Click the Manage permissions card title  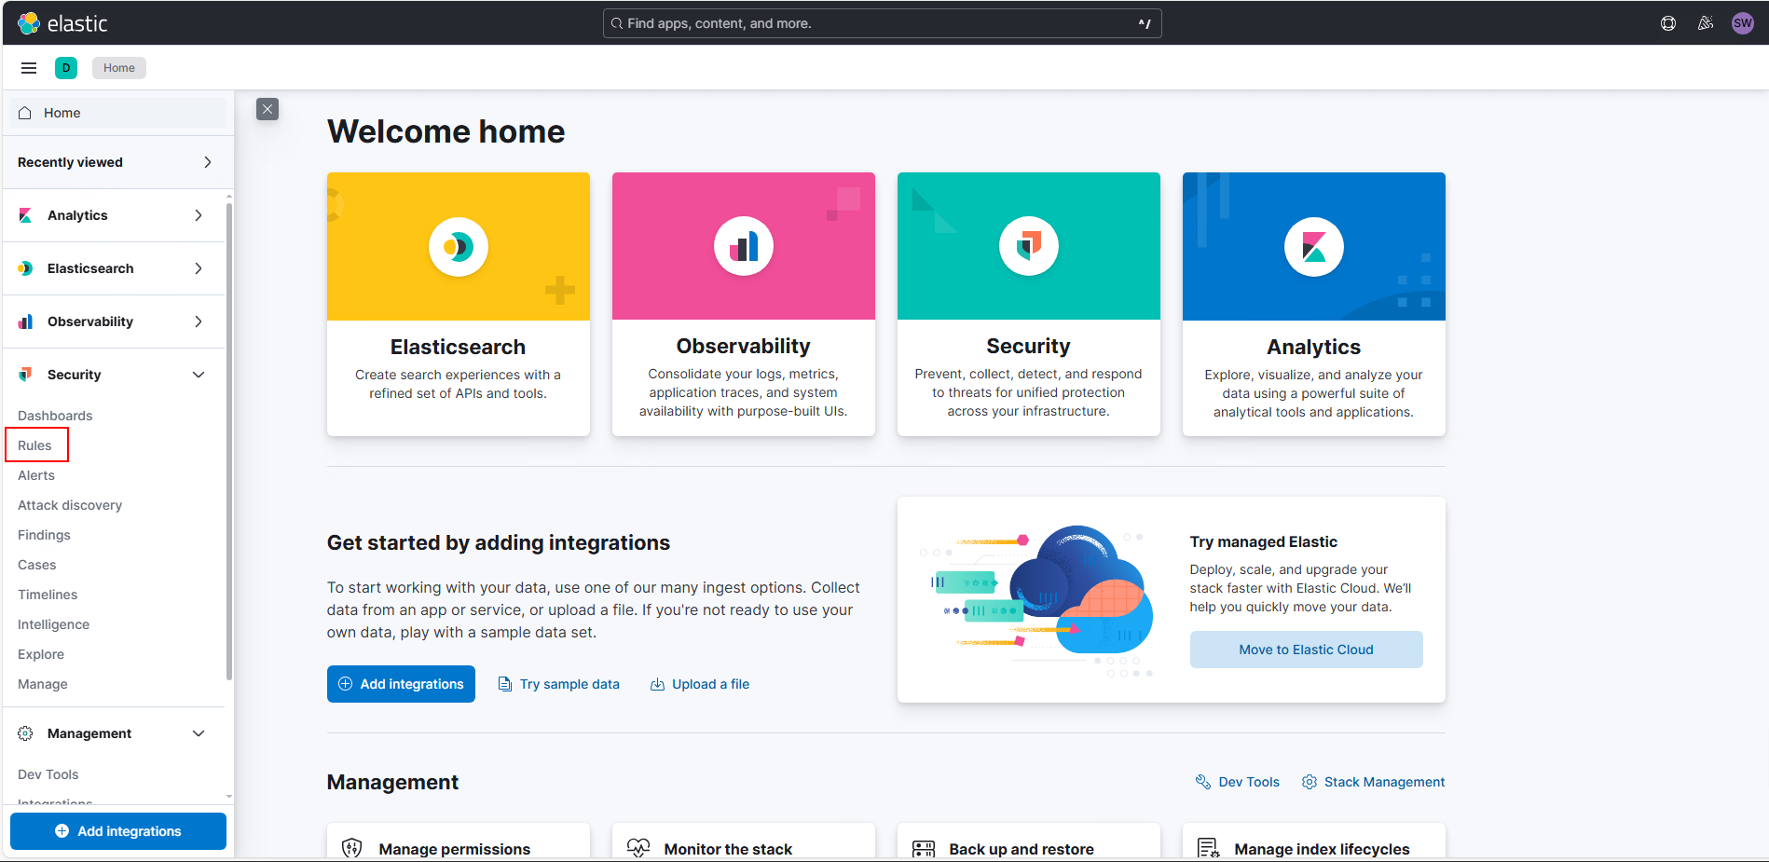455,849
